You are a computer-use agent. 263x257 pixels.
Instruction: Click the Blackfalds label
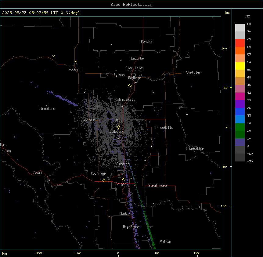click(135, 68)
